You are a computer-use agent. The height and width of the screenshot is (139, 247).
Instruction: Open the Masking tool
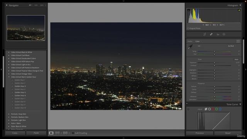pos(224,34)
